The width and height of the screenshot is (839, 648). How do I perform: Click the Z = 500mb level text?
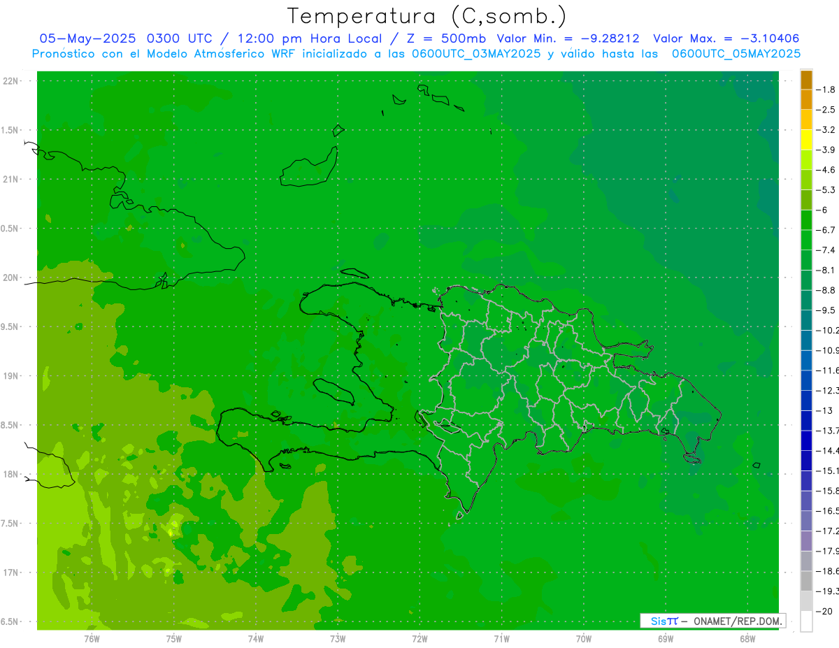[443, 38]
